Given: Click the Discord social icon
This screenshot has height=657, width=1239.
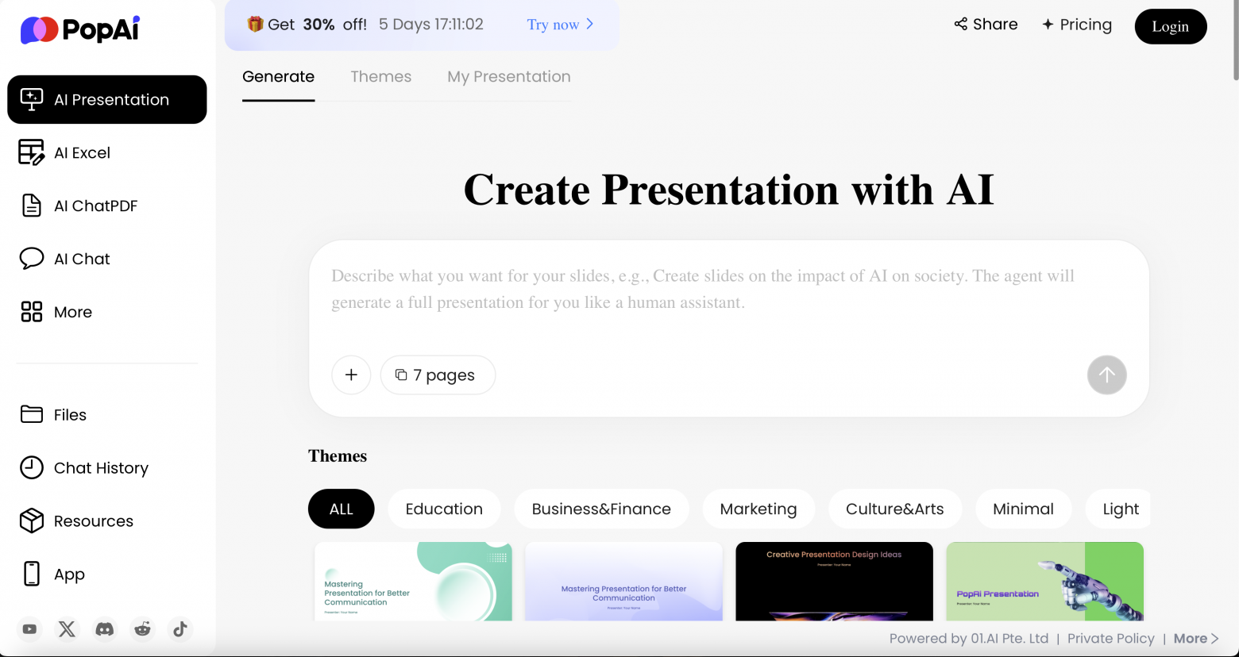Looking at the screenshot, I should coord(104,629).
